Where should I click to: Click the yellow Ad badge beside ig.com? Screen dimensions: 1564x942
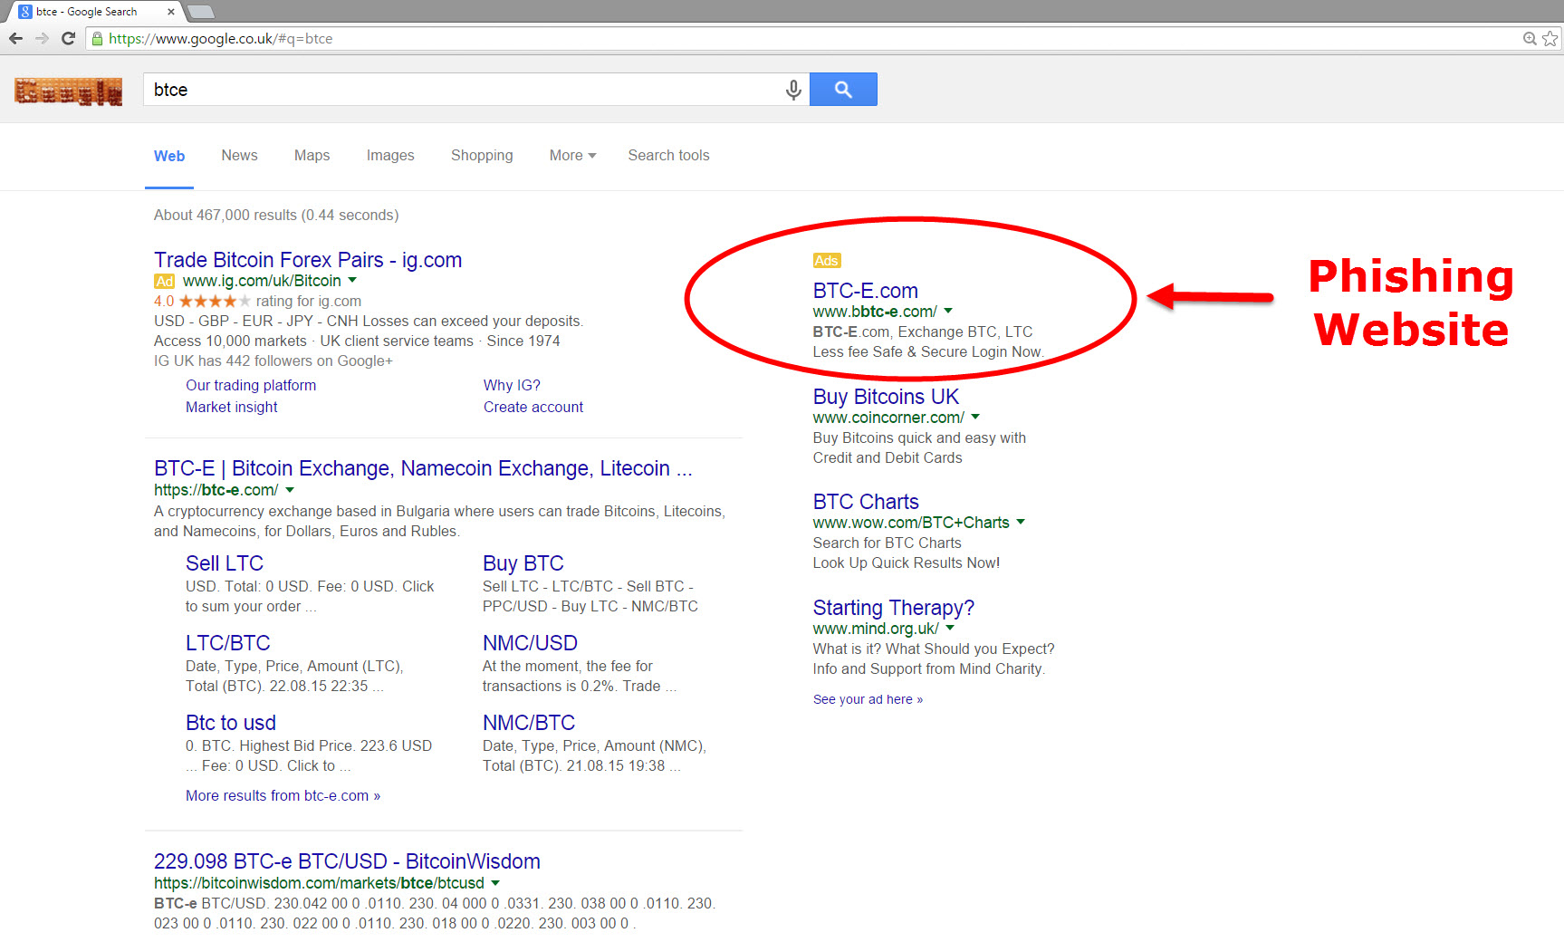point(164,282)
